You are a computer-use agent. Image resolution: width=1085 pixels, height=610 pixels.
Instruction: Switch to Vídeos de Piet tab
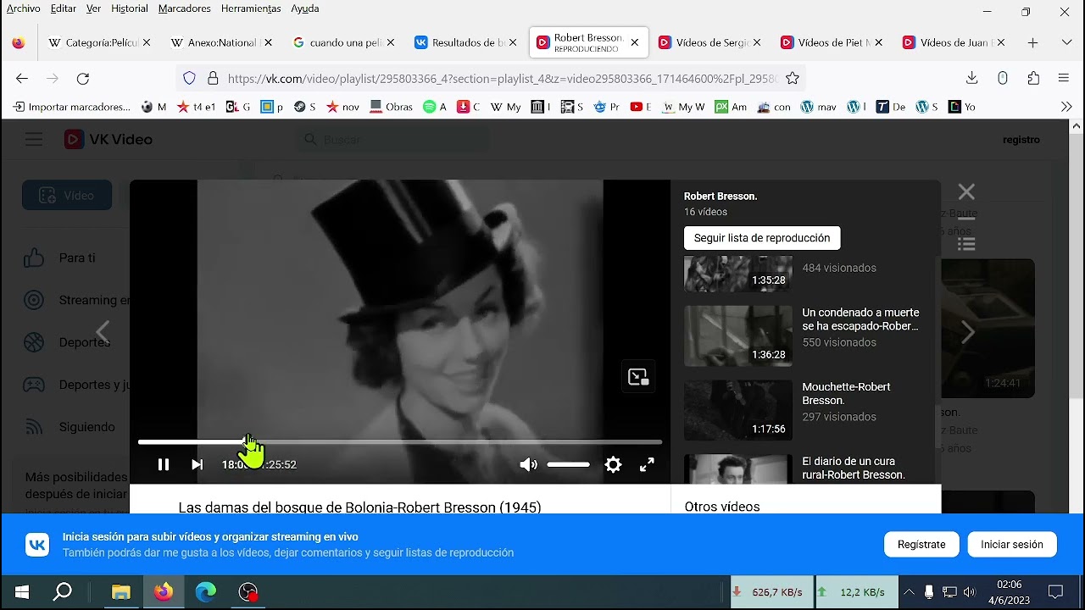point(832,42)
